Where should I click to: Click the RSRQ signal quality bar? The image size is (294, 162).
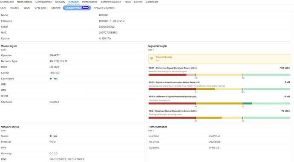tap(219, 103)
